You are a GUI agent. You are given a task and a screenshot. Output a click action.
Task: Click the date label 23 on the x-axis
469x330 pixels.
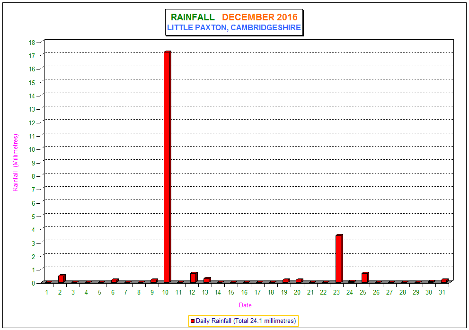[x=336, y=292]
